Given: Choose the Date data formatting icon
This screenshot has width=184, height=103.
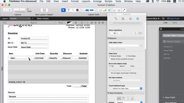Looking at the screenshot, I should [x=123, y=98].
